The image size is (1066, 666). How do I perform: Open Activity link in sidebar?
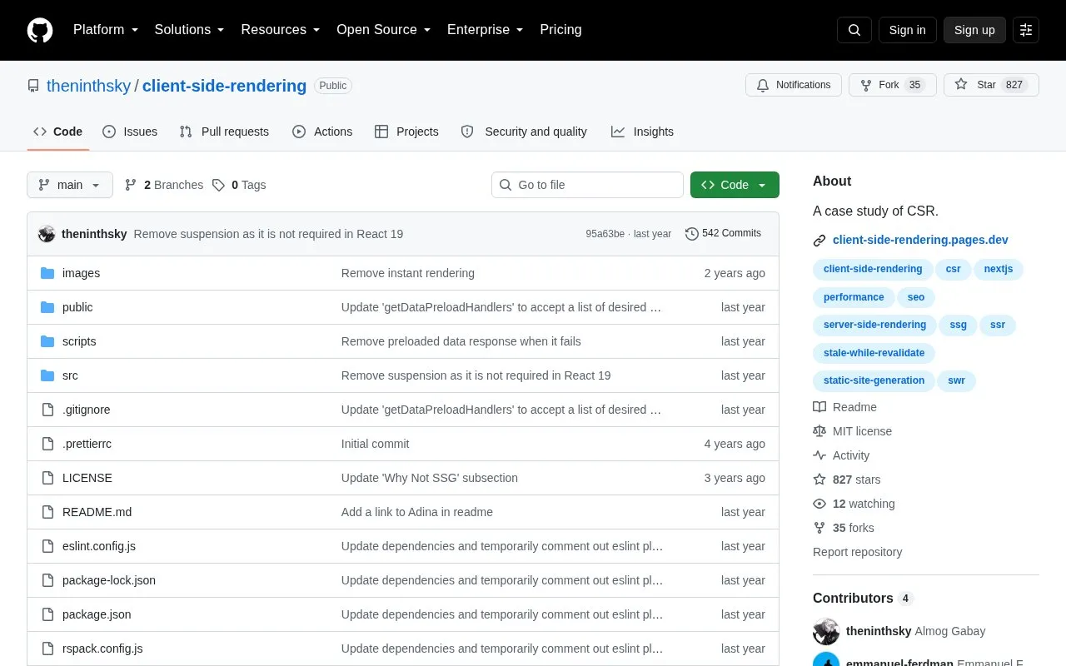point(841,455)
